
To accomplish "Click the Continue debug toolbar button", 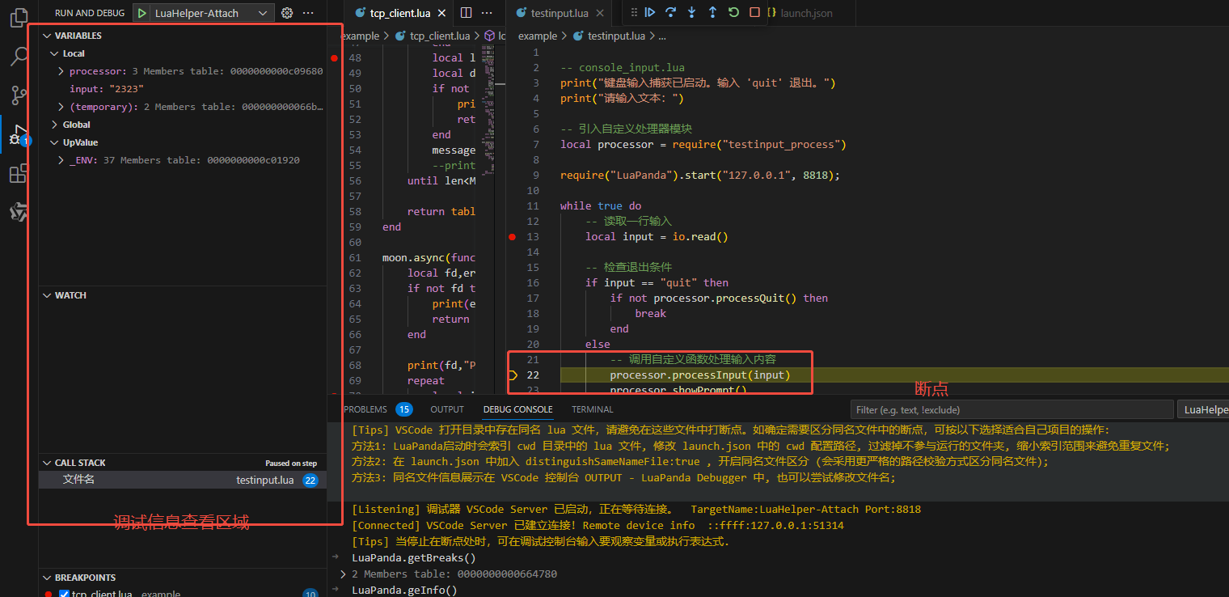I will (650, 13).
